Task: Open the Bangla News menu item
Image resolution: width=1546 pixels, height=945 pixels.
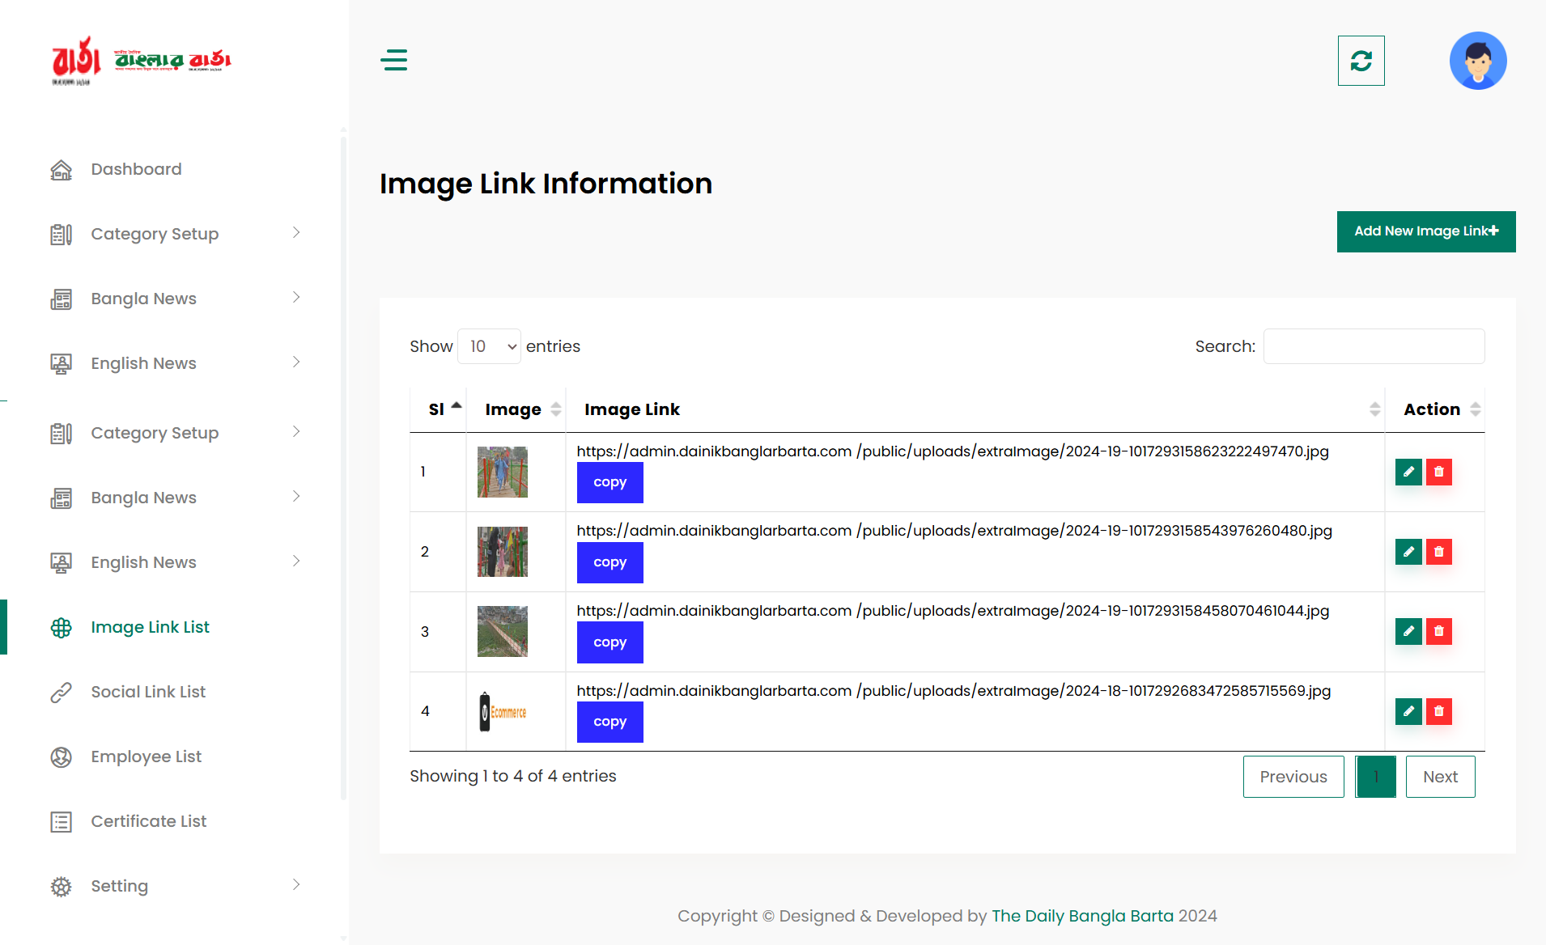Action: 143,299
